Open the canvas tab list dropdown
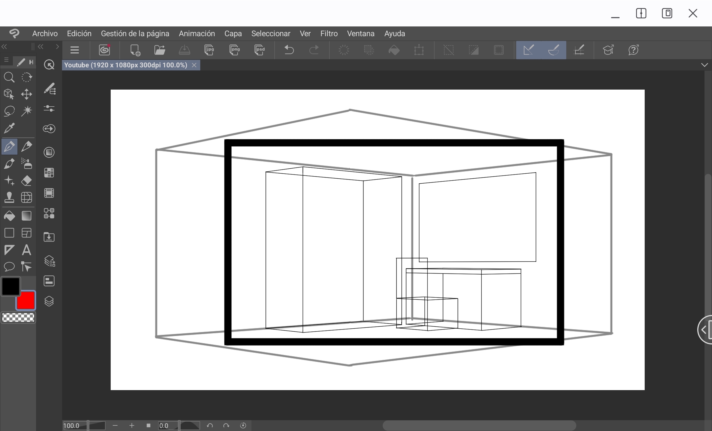The width and height of the screenshot is (712, 431). click(704, 65)
